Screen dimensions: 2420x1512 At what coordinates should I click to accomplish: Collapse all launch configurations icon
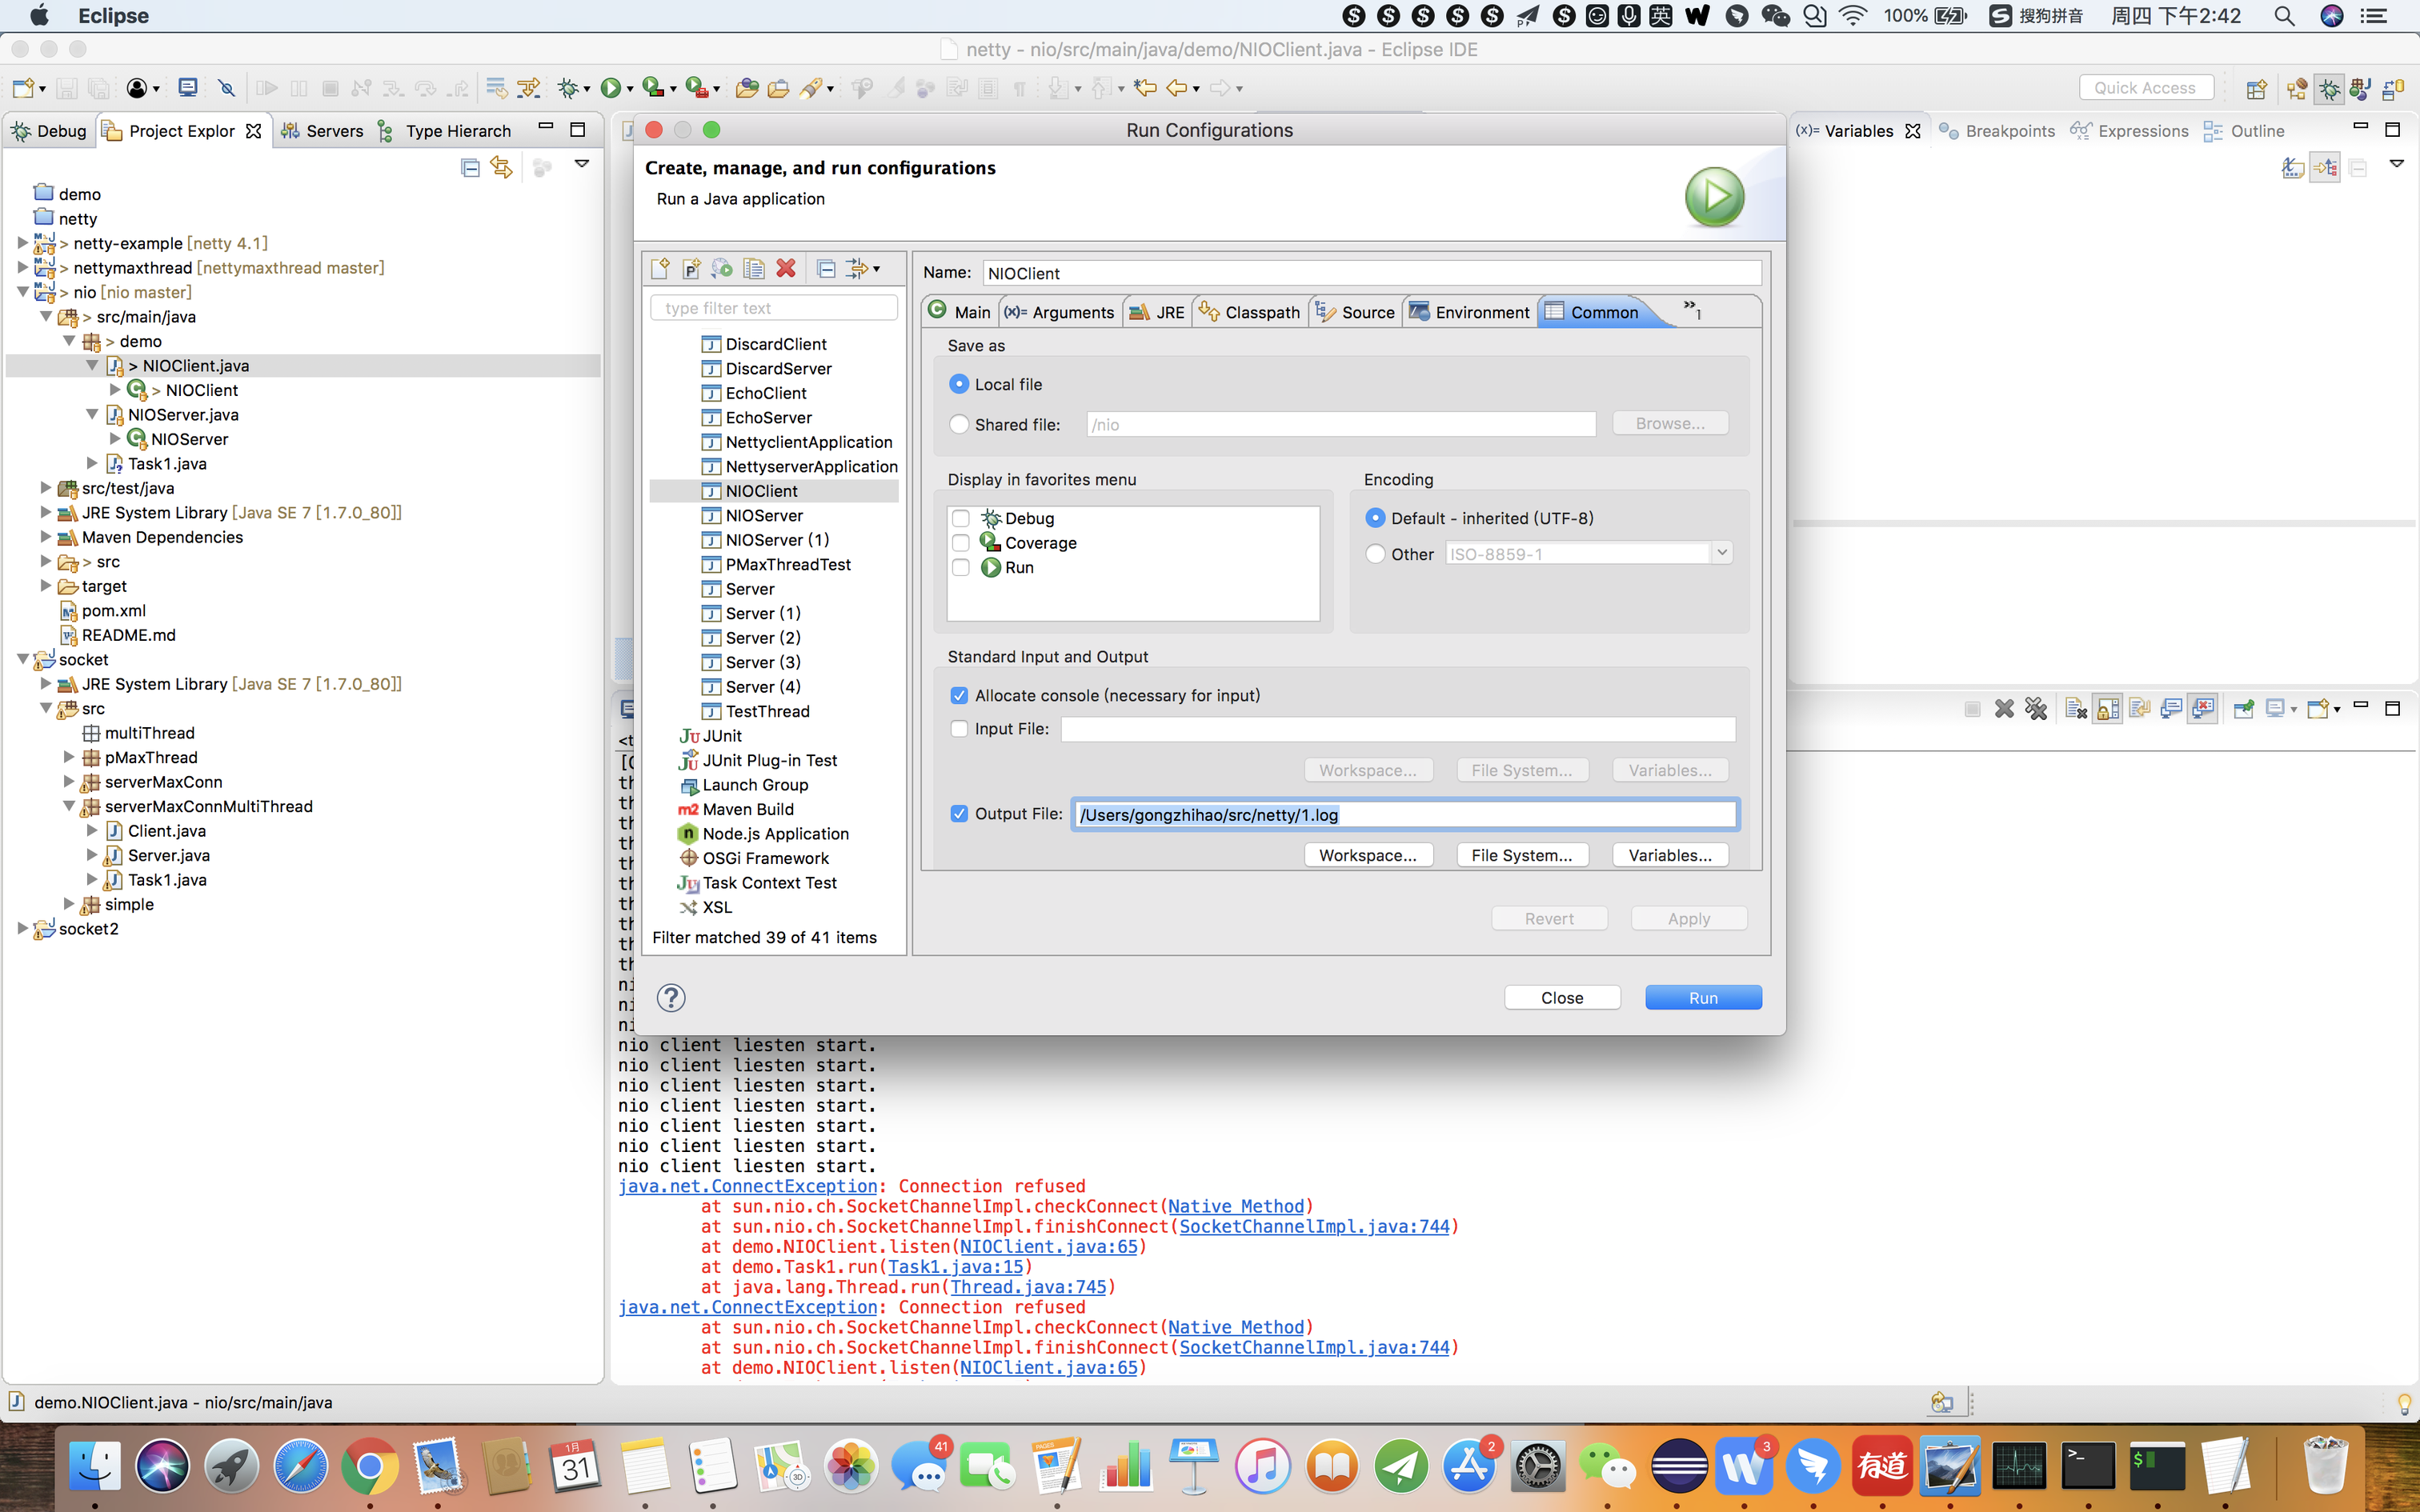[x=826, y=268]
